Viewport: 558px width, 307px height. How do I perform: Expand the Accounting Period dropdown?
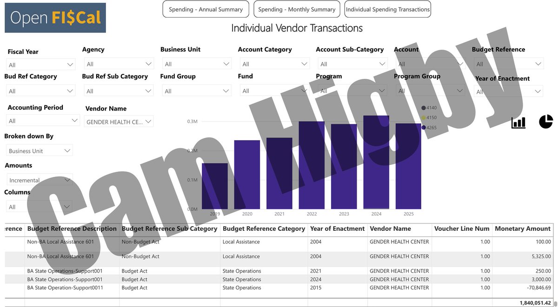[43, 120]
